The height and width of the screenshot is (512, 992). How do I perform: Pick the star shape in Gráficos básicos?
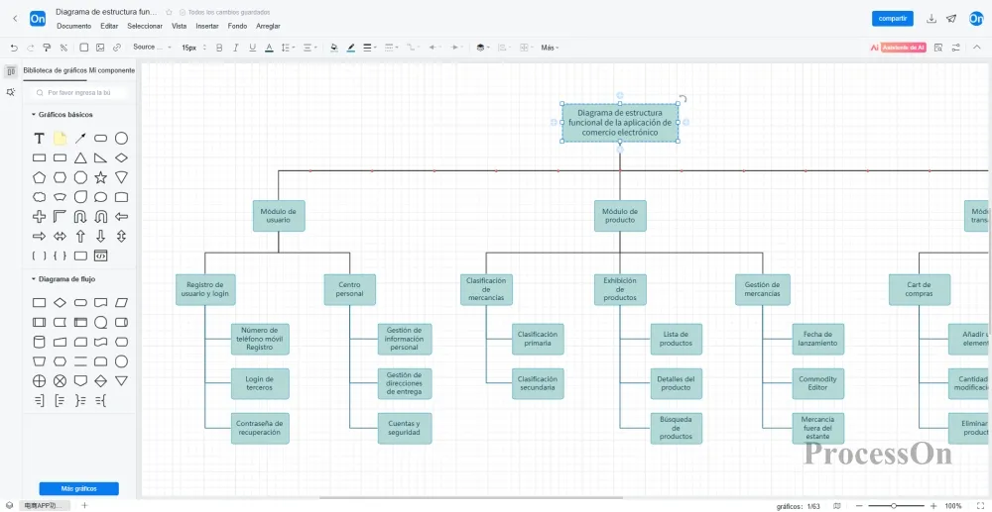coord(100,177)
